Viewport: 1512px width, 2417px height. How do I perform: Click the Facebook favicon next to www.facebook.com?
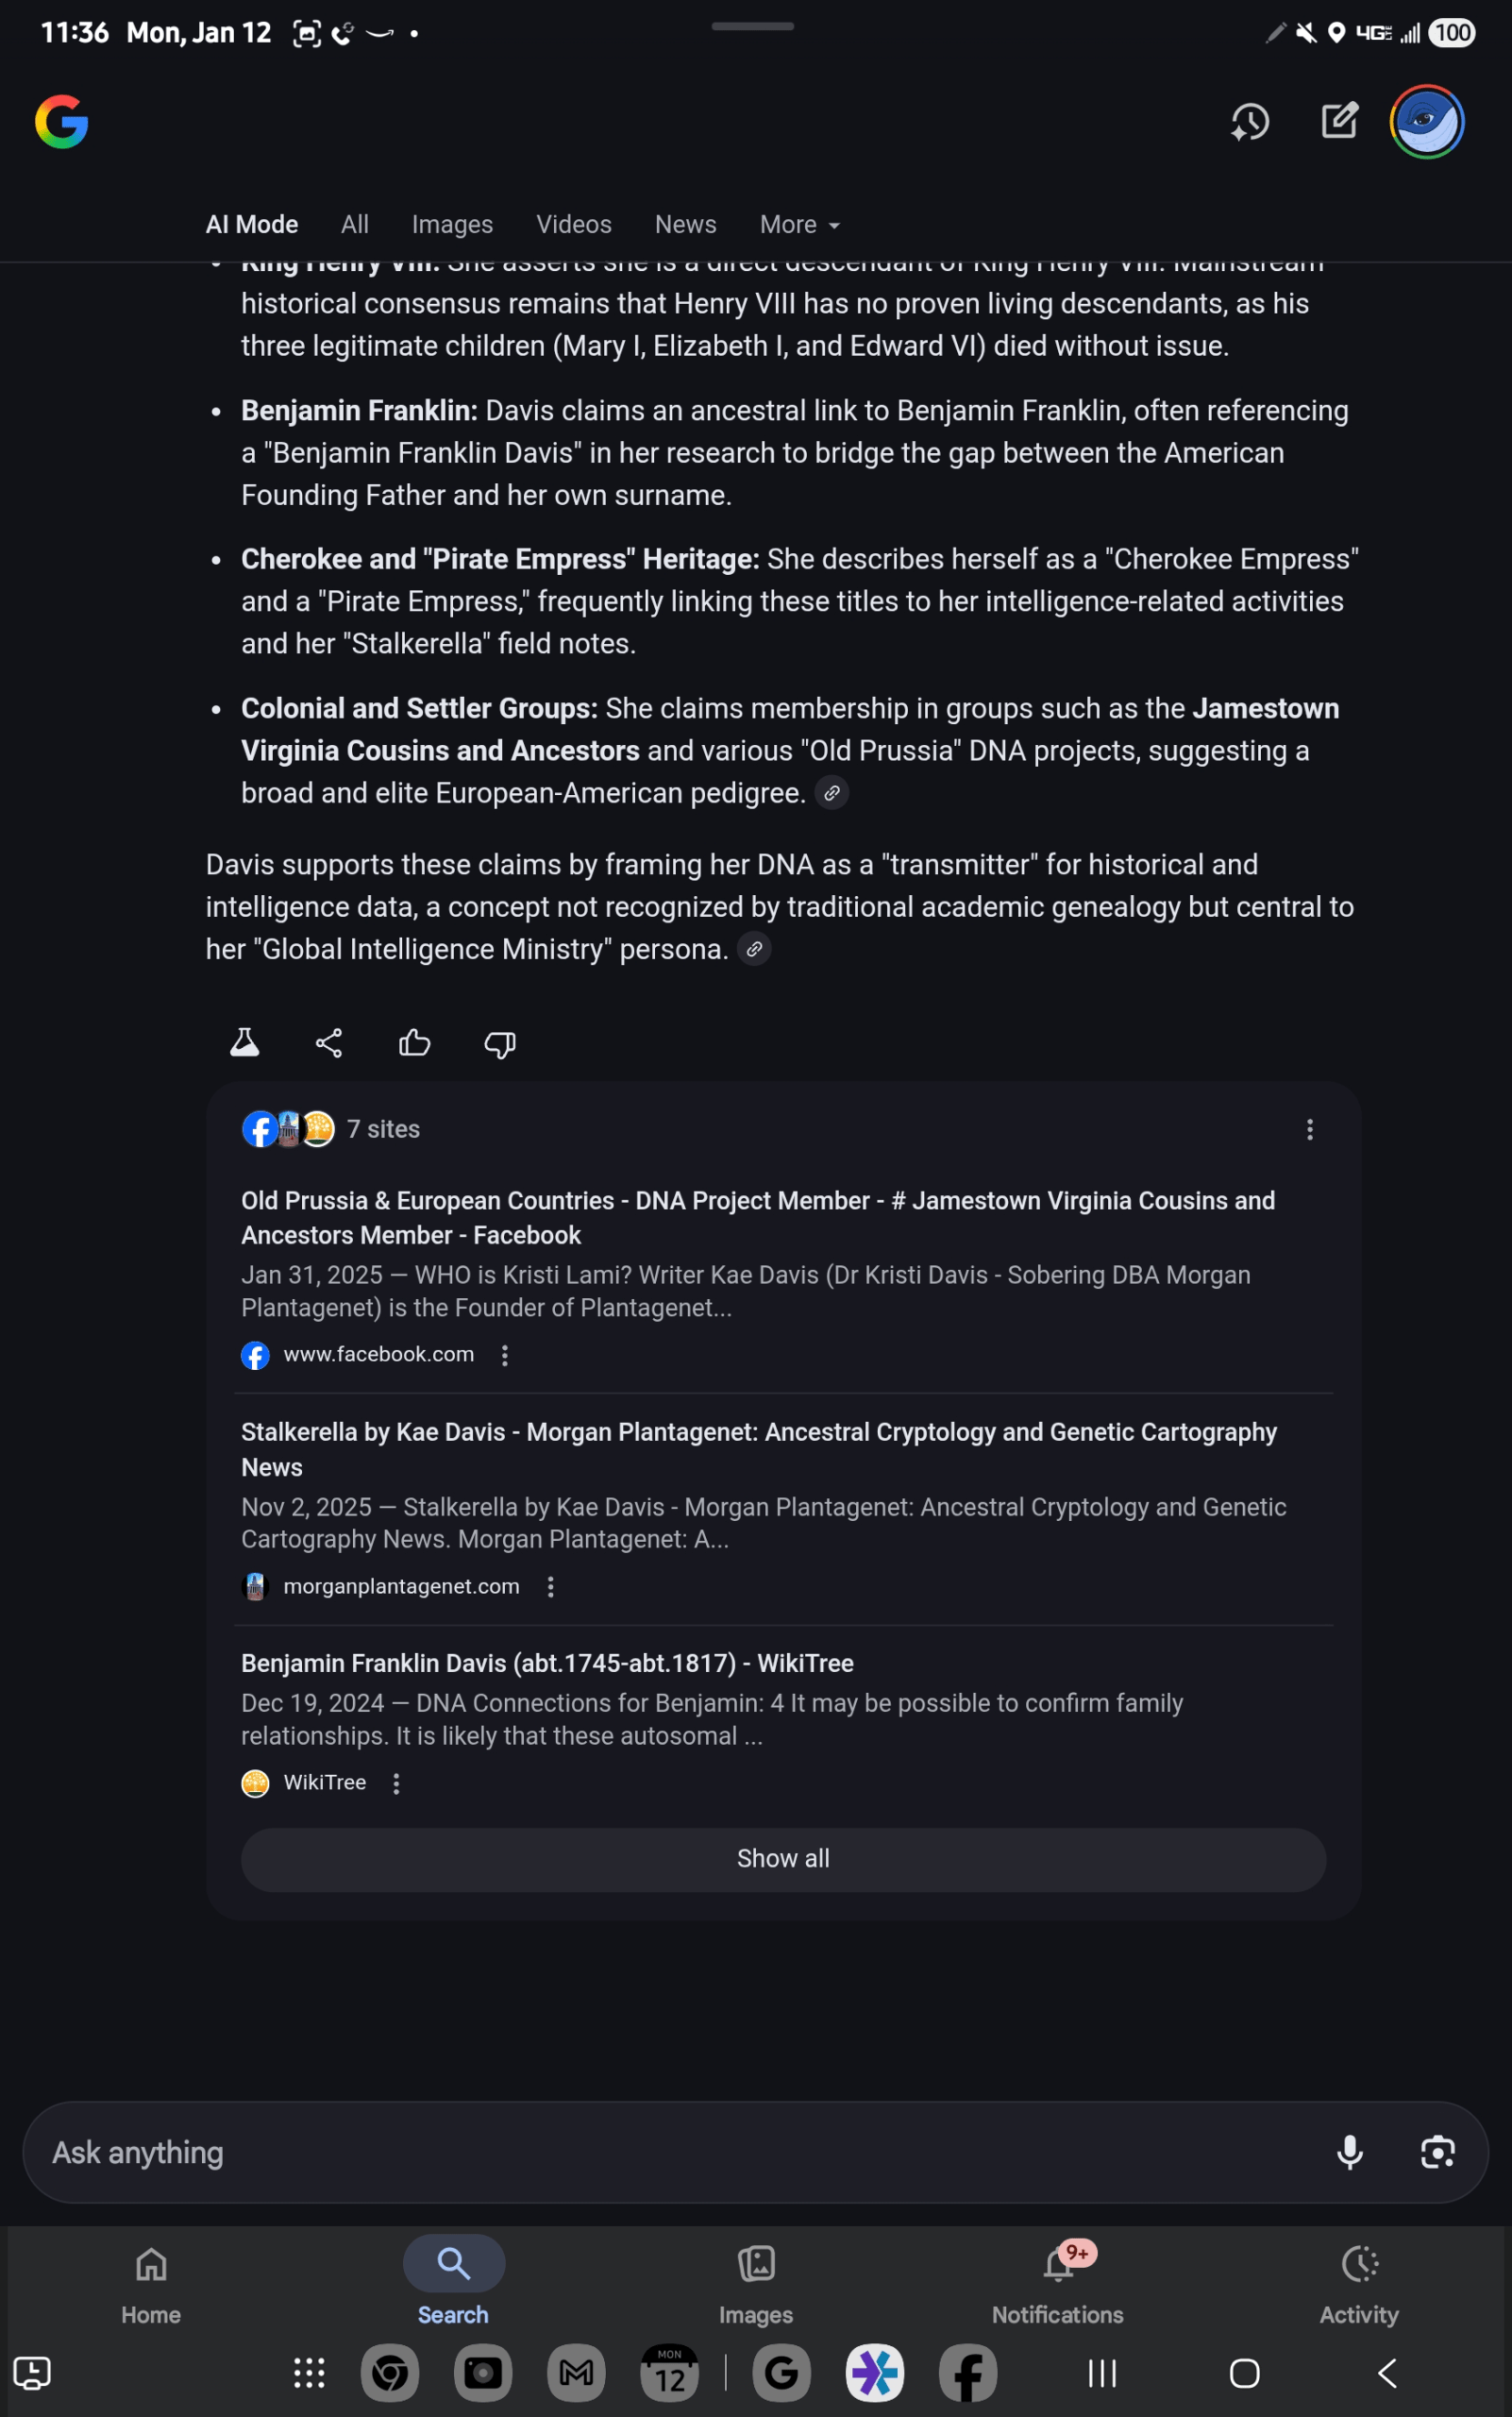coord(256,1356)
